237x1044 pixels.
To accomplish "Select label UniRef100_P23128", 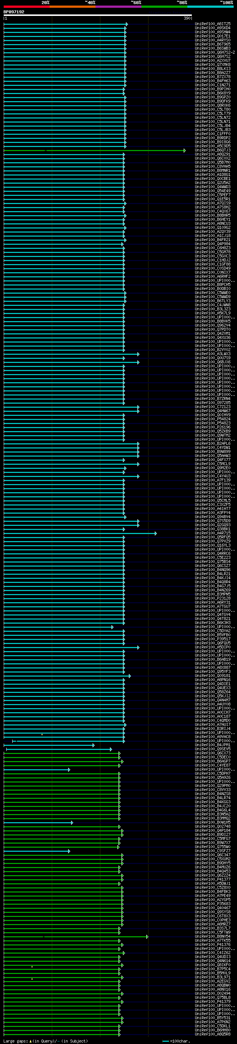I will coord(213,598).
